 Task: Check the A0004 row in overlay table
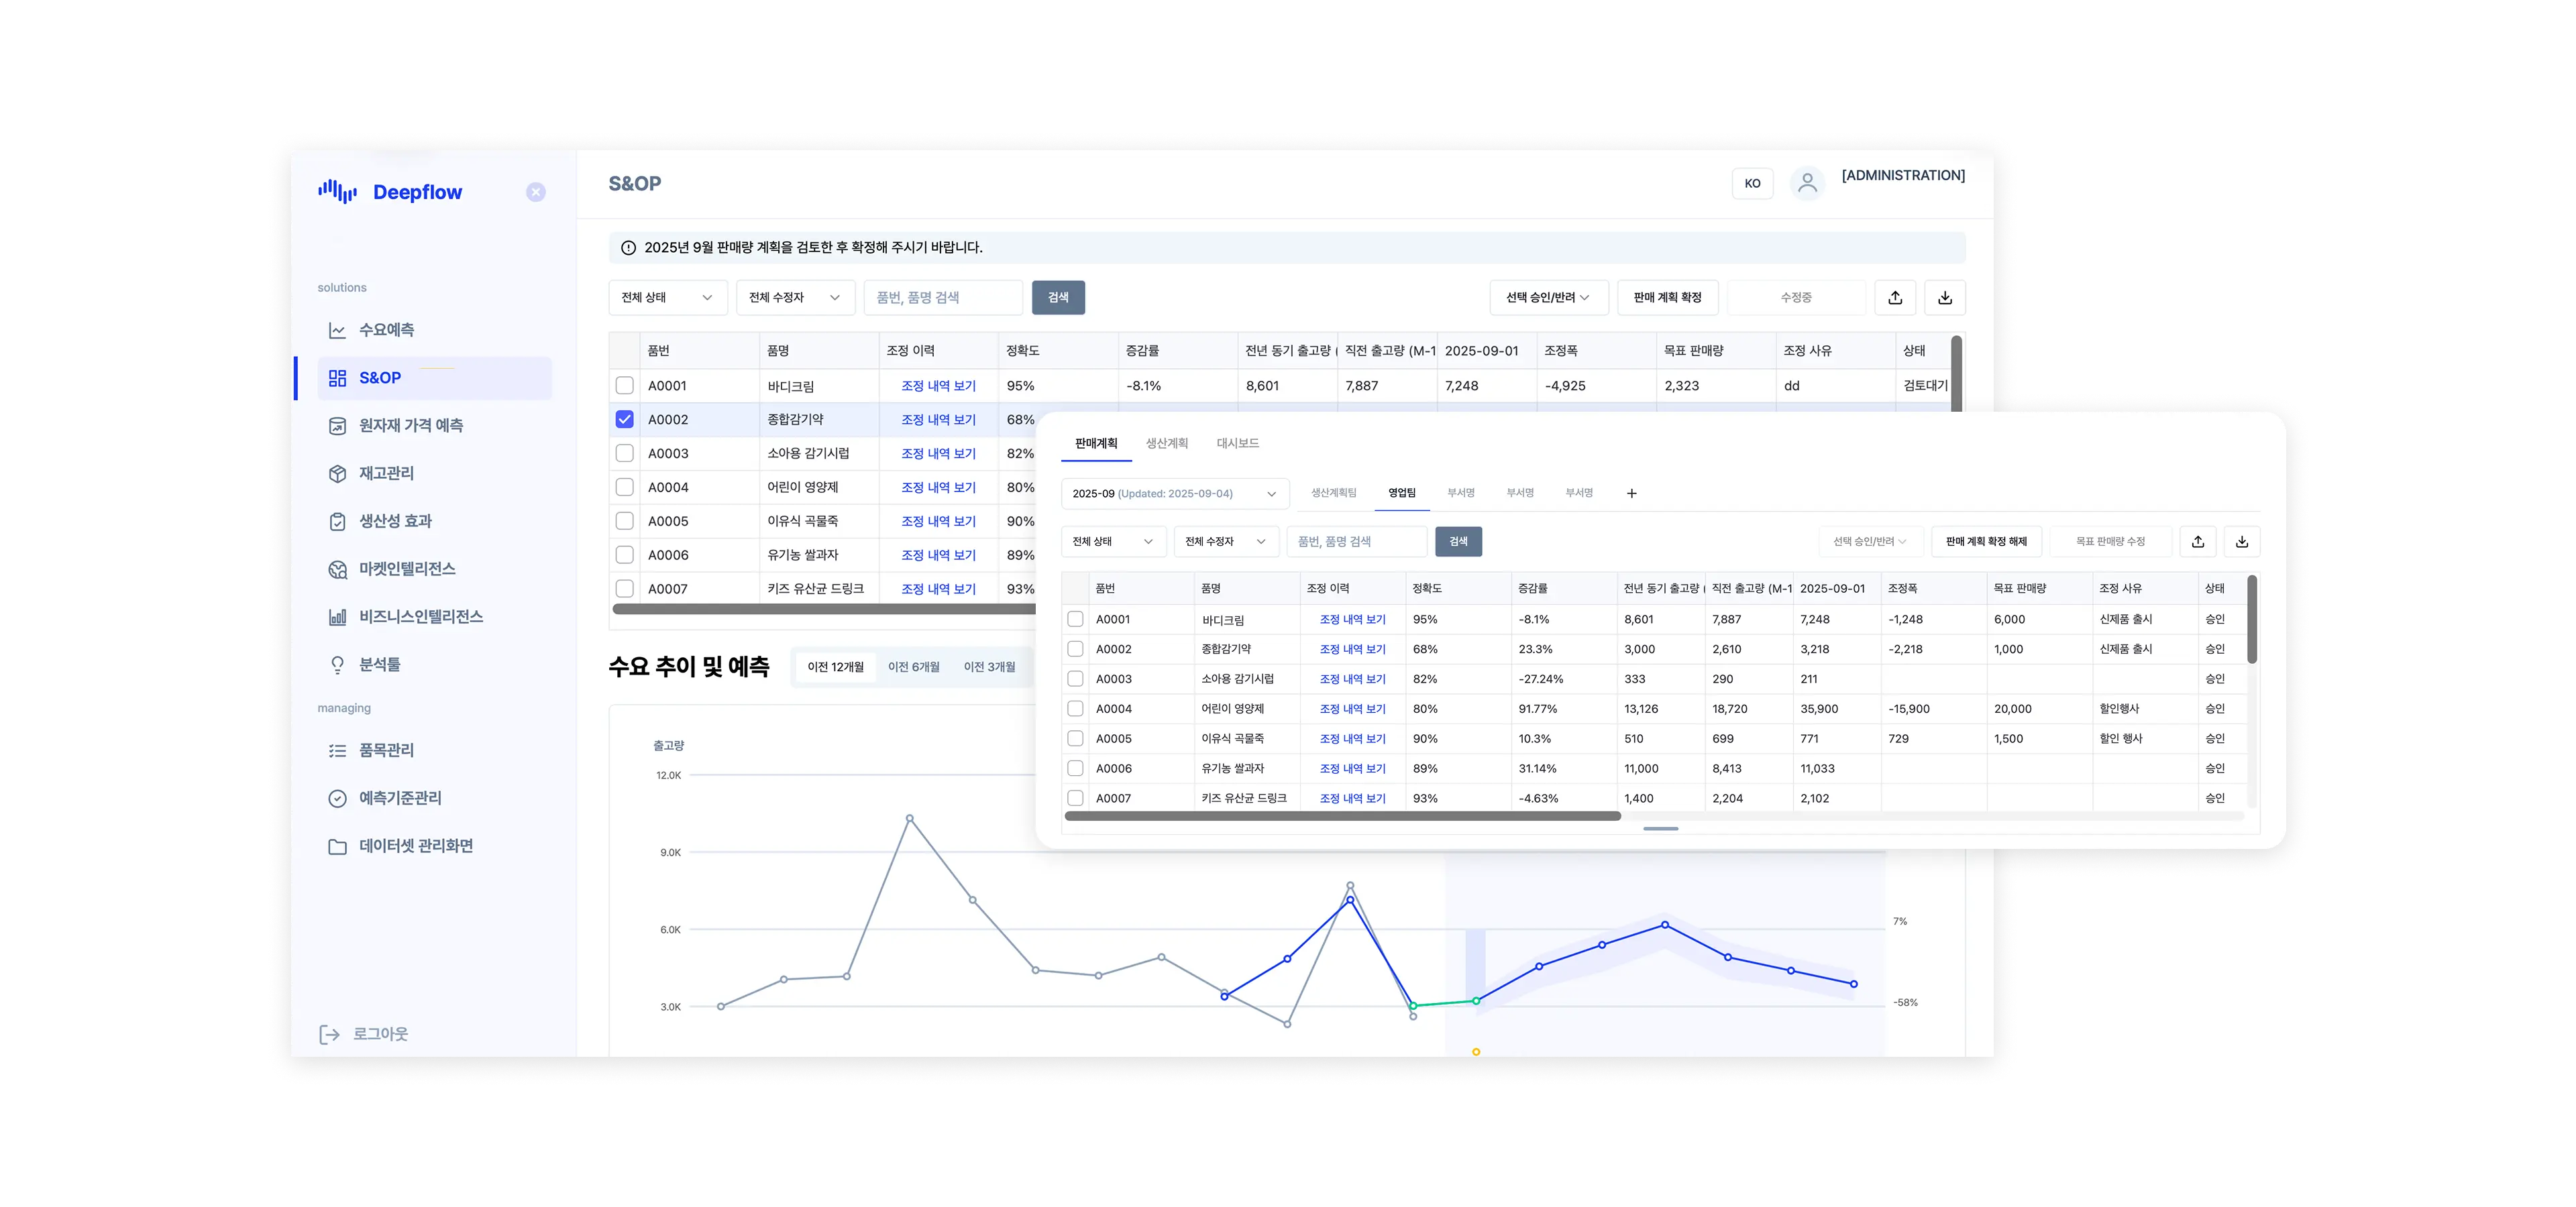pos(1075,708)
